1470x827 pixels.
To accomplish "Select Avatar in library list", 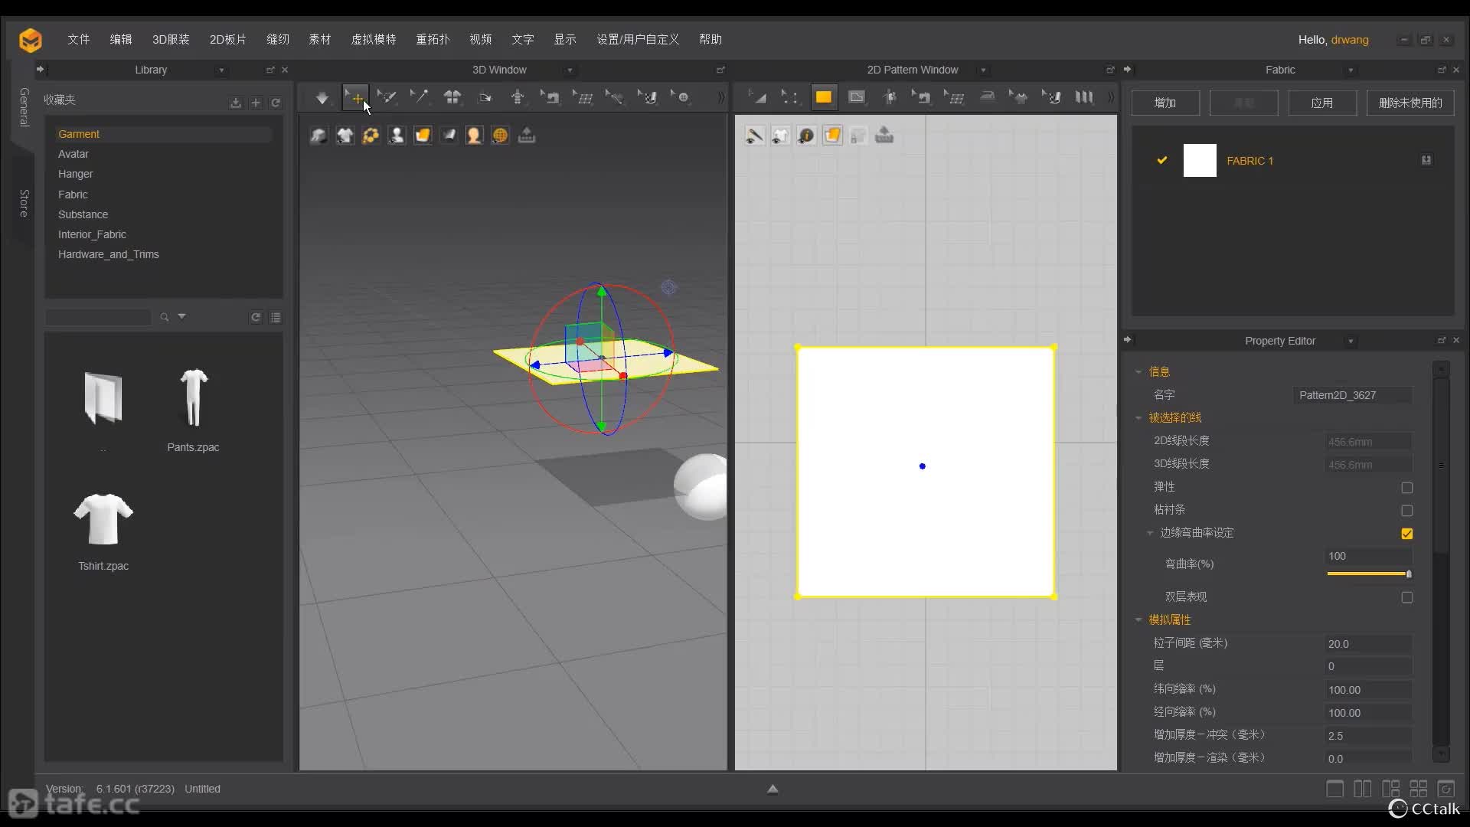I will click(x=73, y=154).
